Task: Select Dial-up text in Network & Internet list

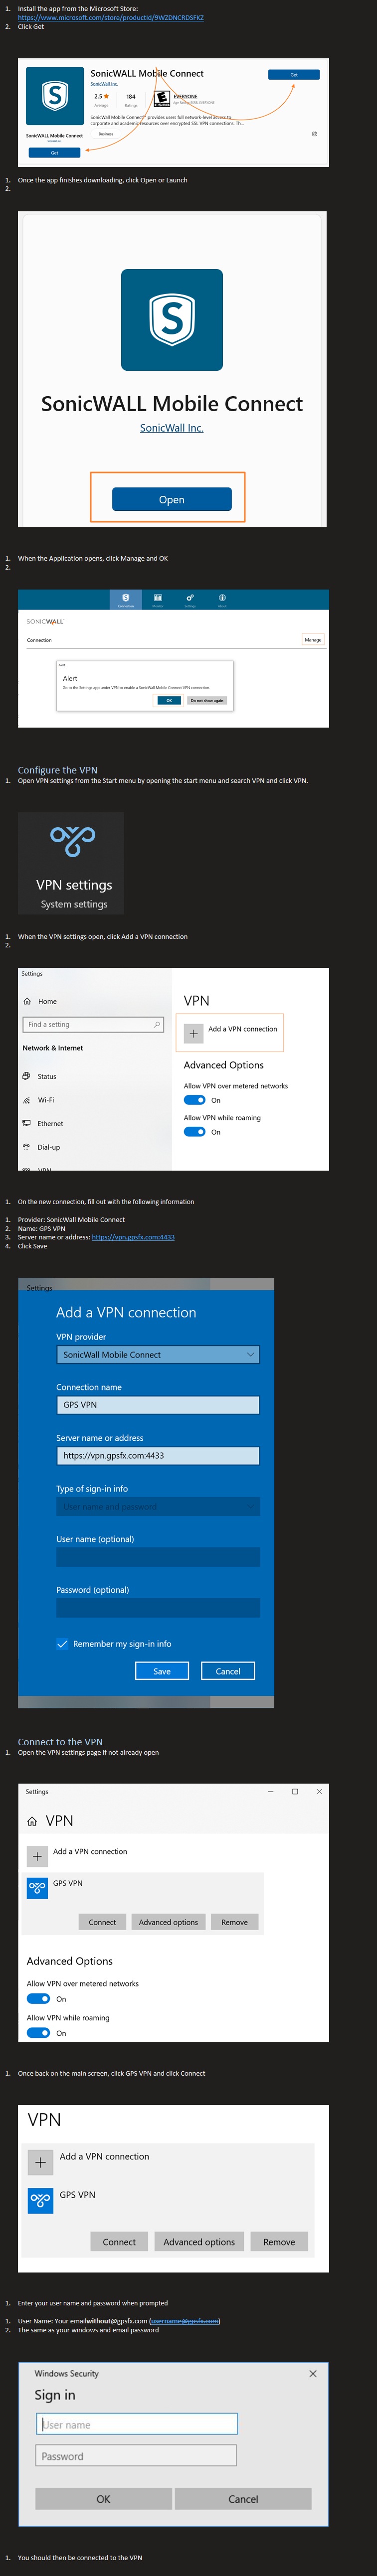Action: [x=49, y=1147]
